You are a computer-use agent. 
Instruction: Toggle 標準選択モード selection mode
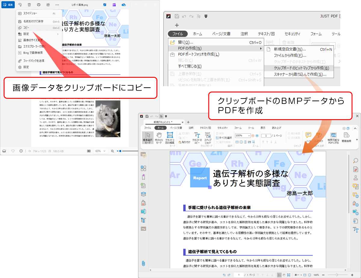pos(147,137)
